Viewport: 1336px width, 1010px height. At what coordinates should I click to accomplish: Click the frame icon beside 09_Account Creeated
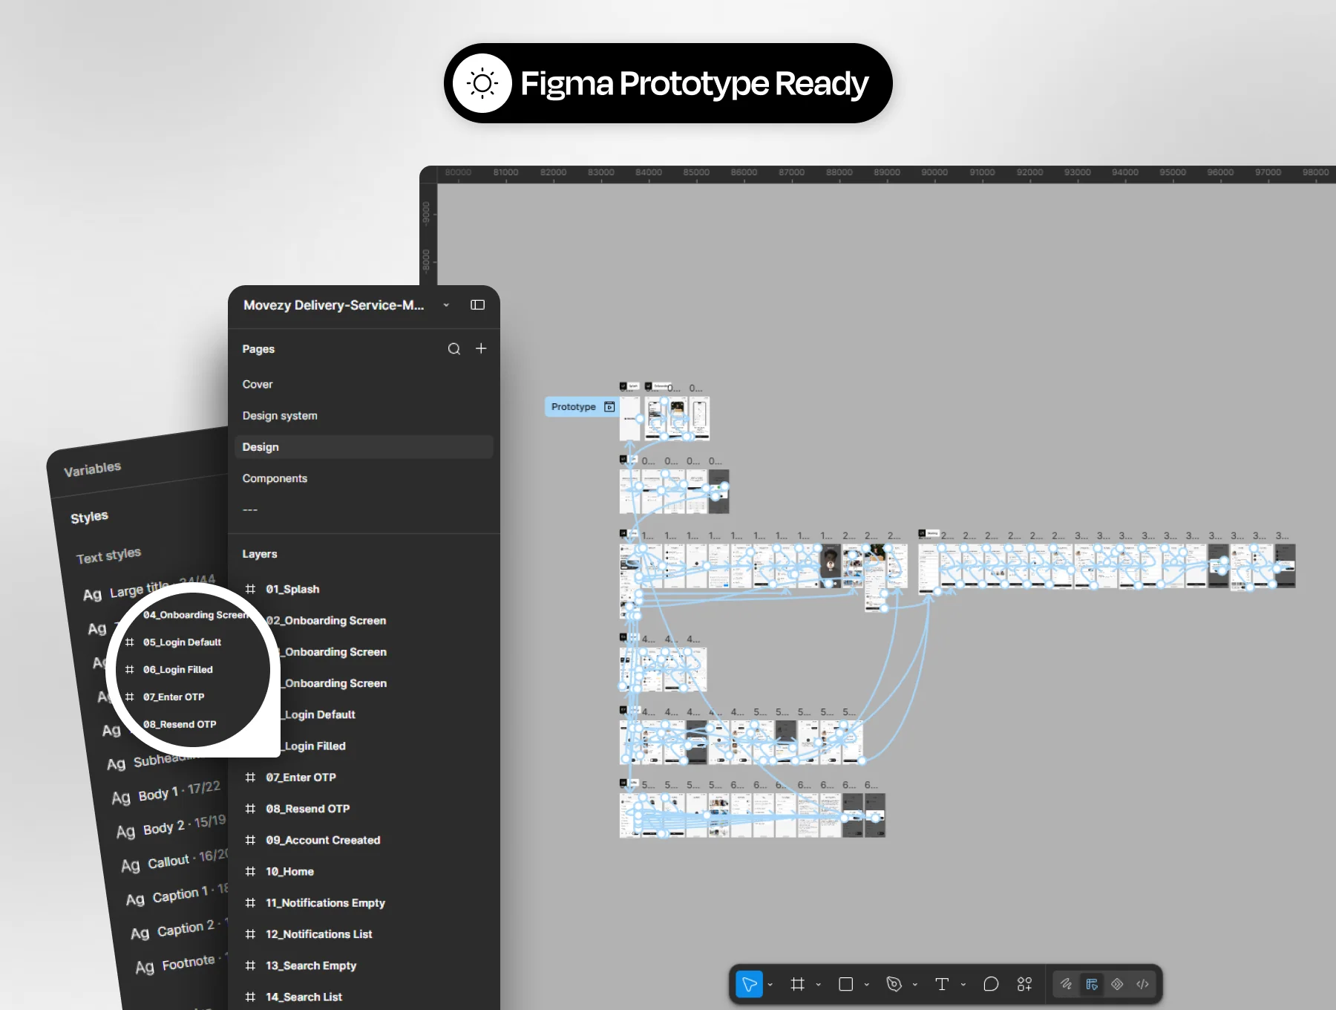(x=250, y=840)
